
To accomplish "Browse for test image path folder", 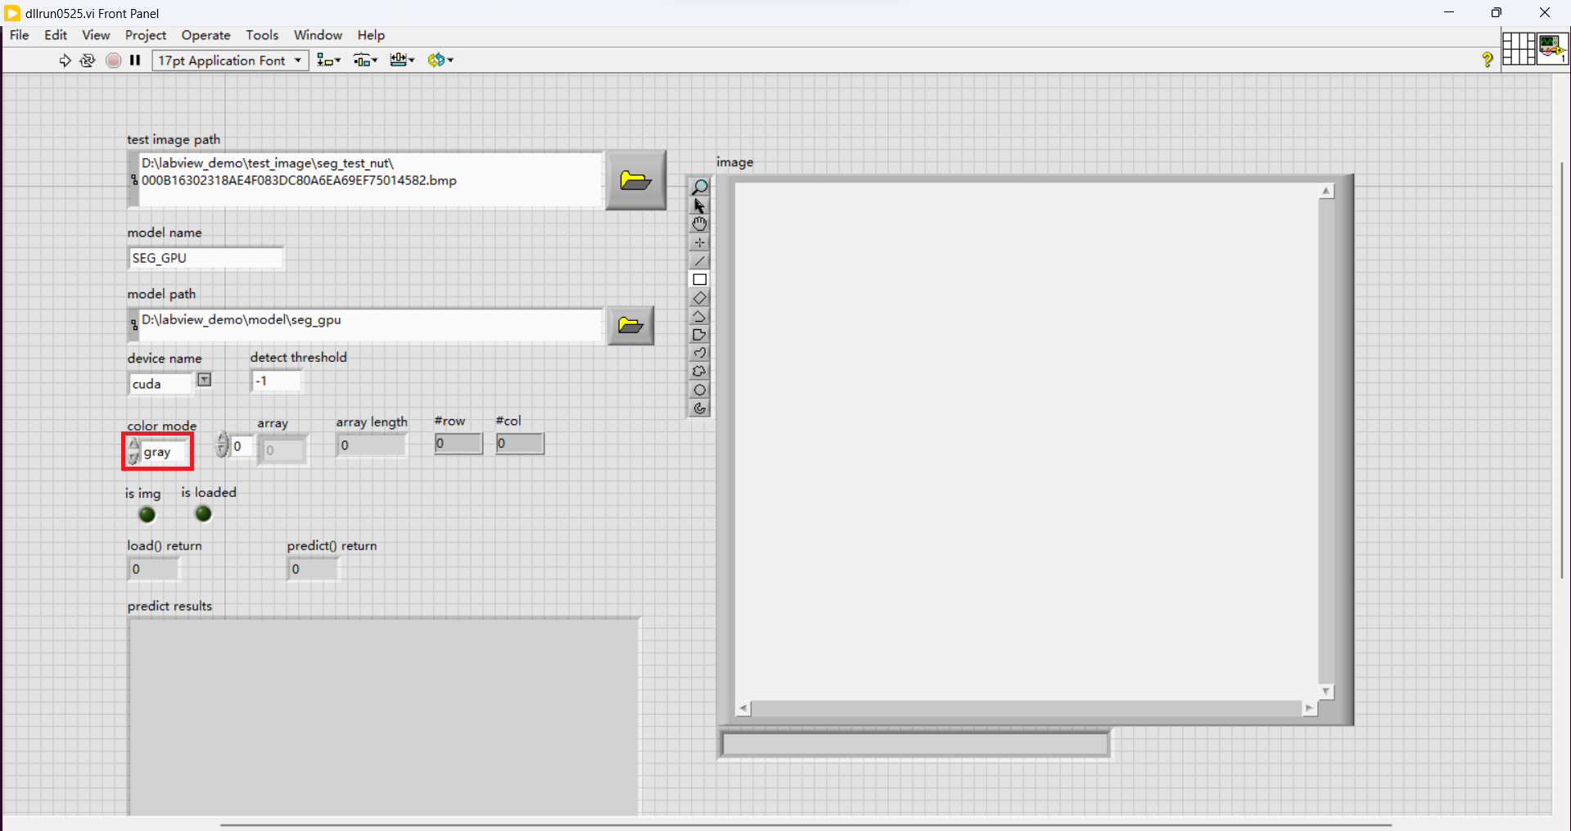I will coord(635,180).
